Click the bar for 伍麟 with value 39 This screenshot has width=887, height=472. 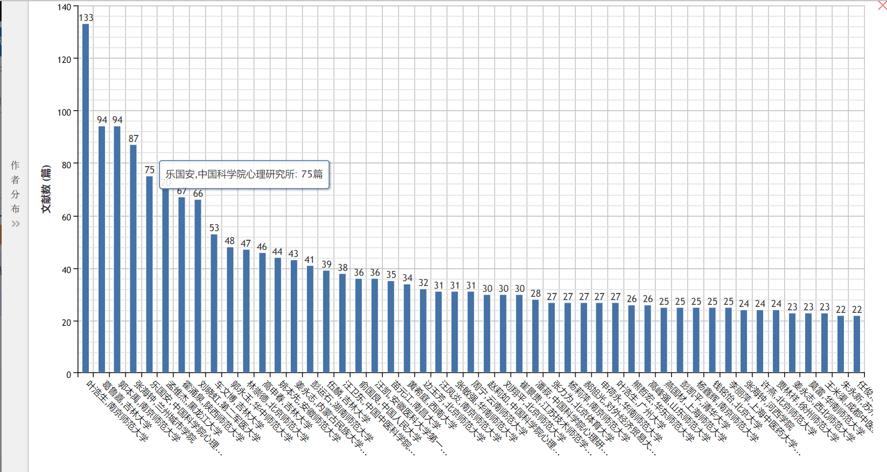coord(326,321)
